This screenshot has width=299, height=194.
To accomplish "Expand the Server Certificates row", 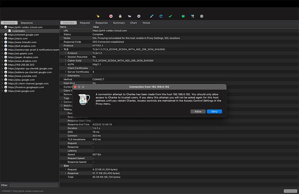I will click(x=66, y=72).
